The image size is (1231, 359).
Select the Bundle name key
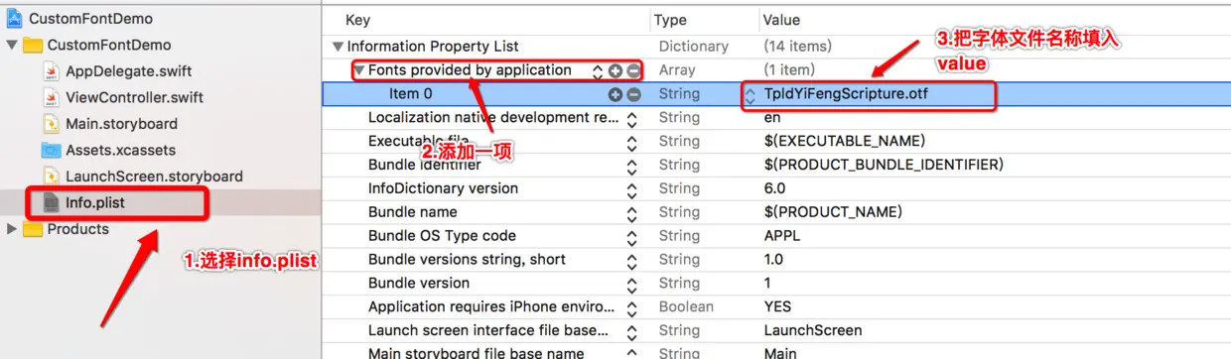point(413,212)
